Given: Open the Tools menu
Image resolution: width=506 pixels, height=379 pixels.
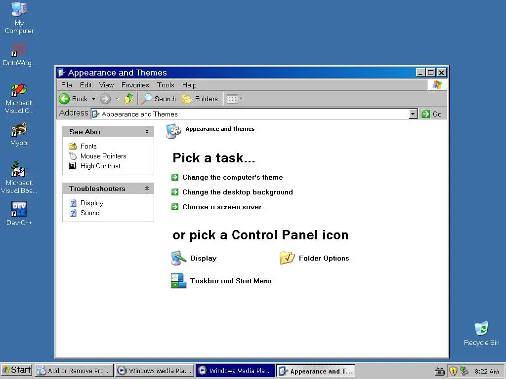Looking at the screenshot, I should (166, 85).
